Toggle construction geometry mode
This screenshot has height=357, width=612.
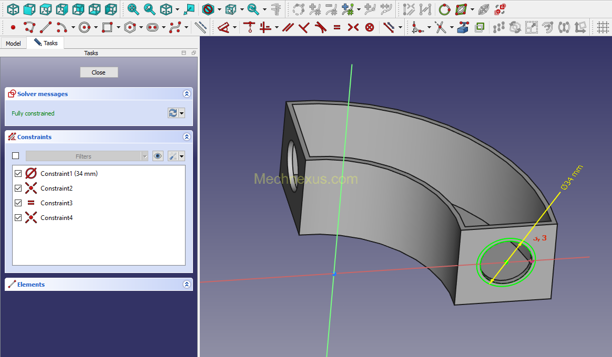(x=200, y=27)
